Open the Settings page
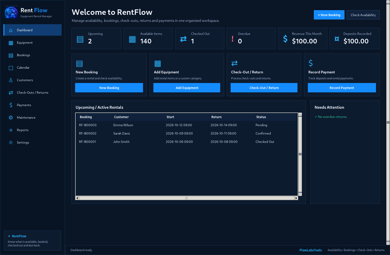Viewport: 390px width, 255px height. click(x=32, y=143)
